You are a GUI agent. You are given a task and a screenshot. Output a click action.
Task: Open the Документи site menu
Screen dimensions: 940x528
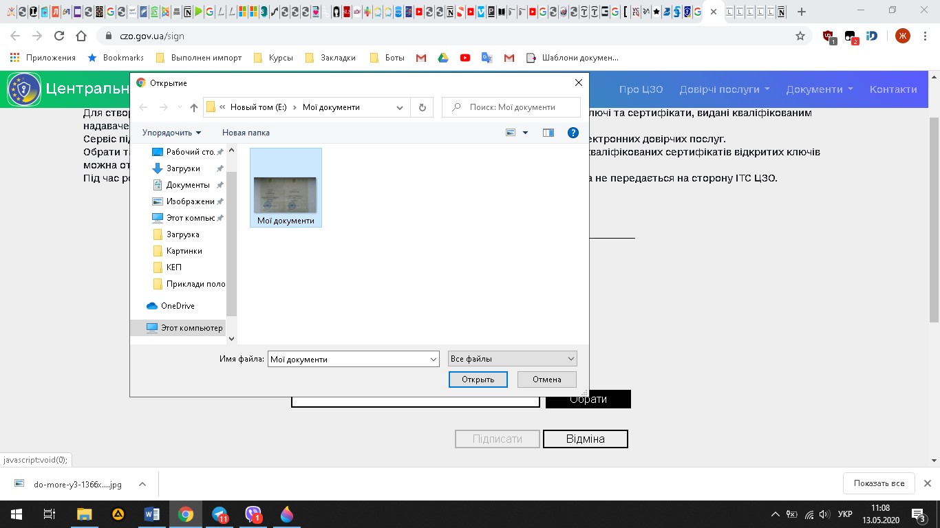click(x=819, y=89)
